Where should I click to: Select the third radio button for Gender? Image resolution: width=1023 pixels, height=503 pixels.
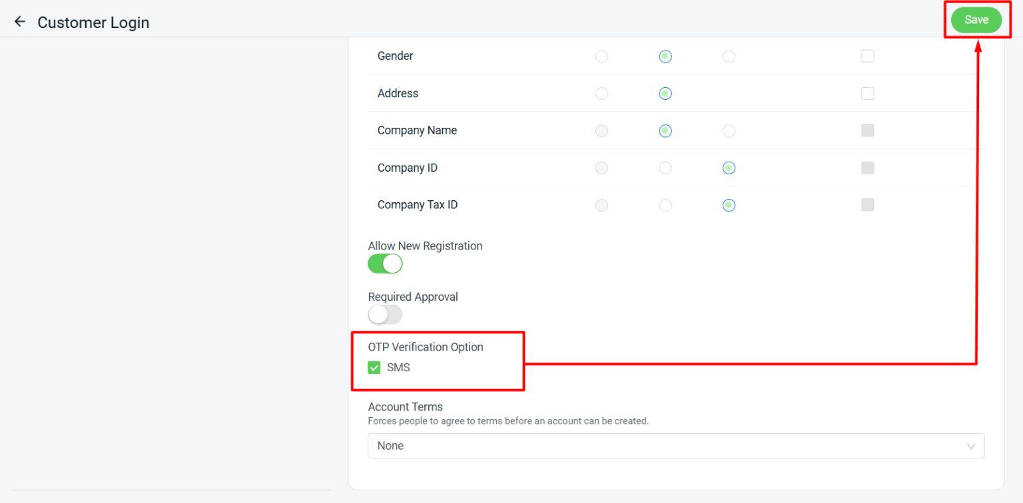point(729,57)
